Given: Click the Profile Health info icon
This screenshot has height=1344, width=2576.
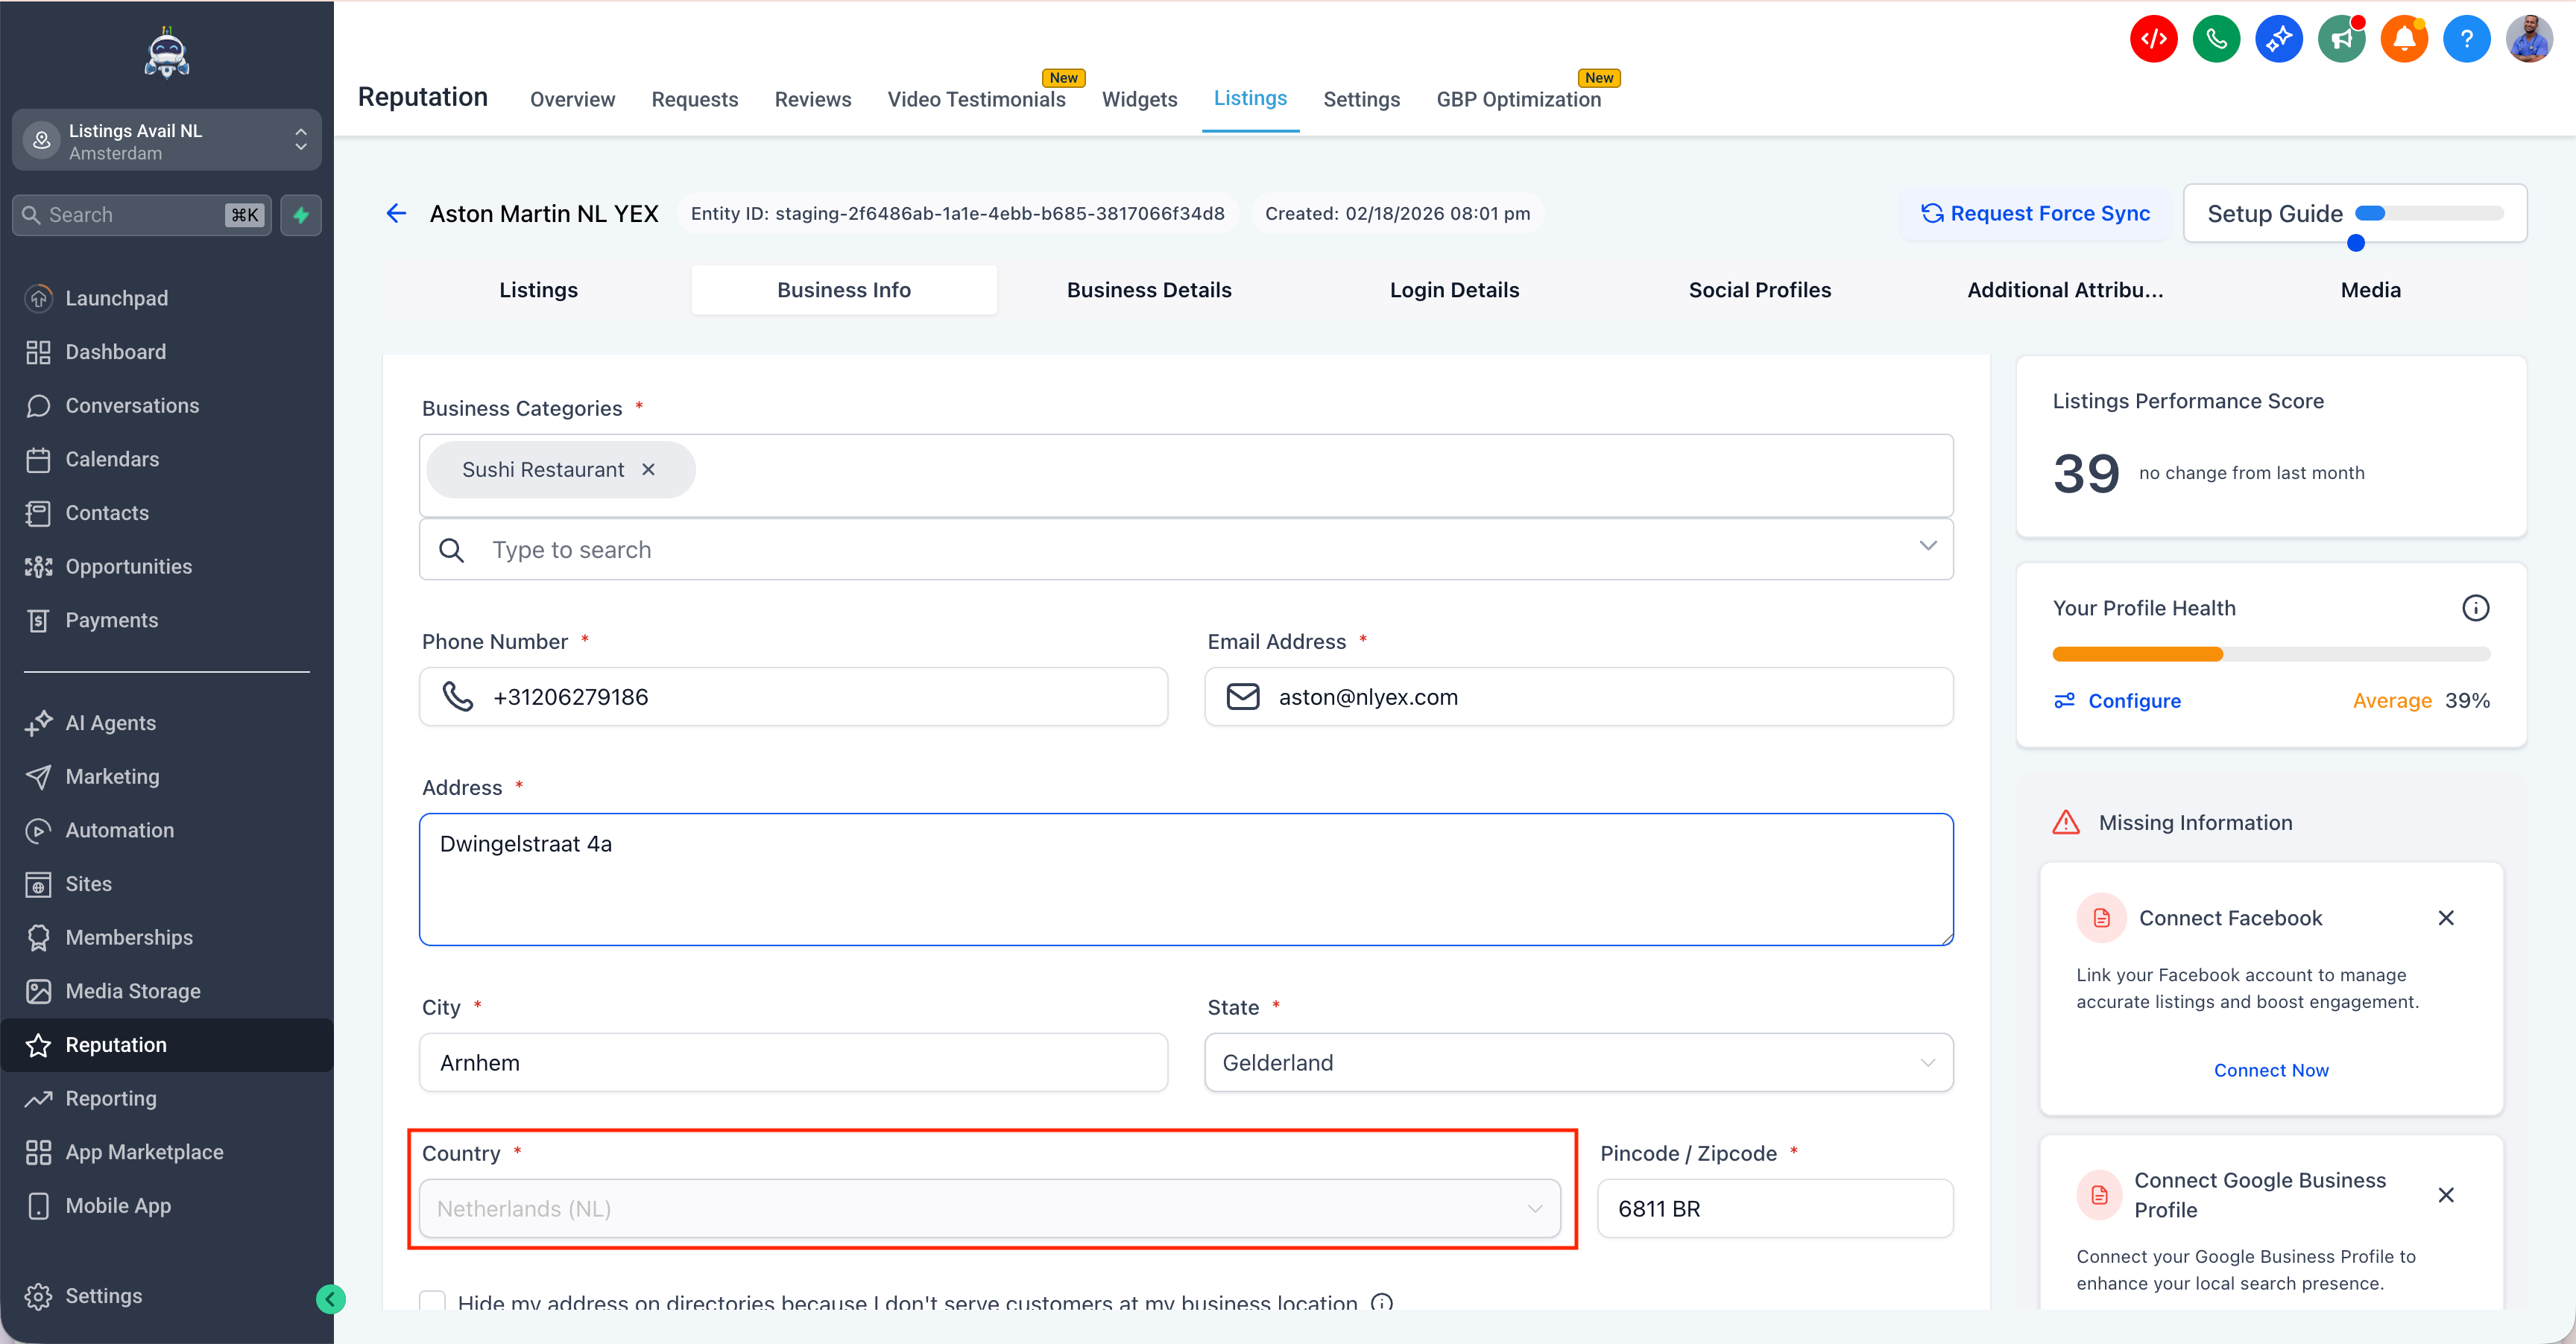Looking at the screenshot, I should pyautogui.click(x=2475, y=607).
